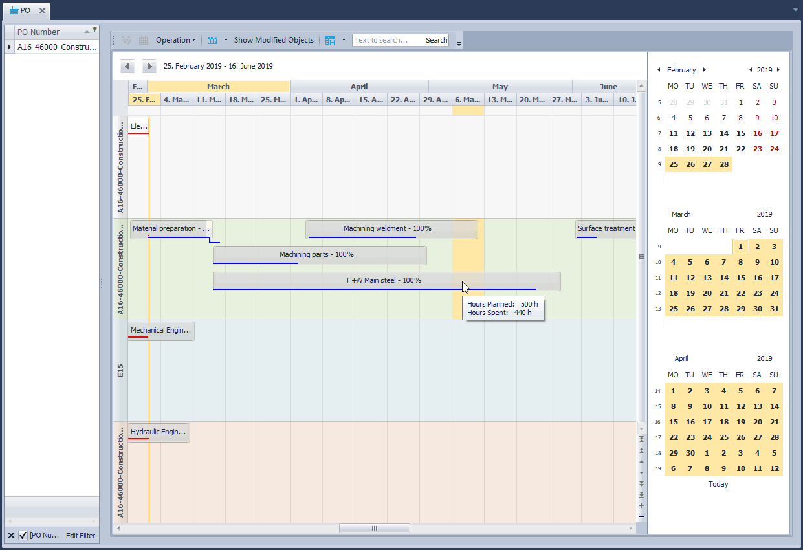The image size is (803, 550).
Task: Expand the A16-46000 row in PO list
Action: (9, 47)
